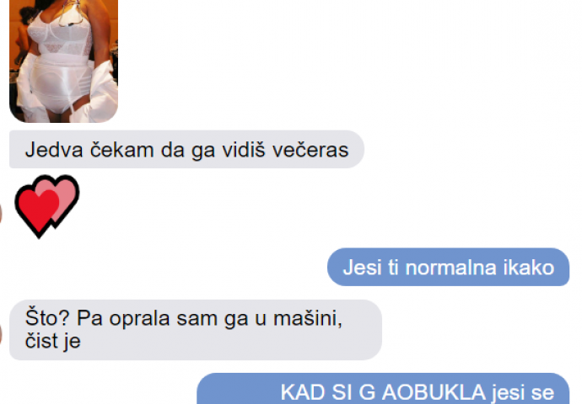Image resolution: width=582 pixels, height=404 pixels.
Task: Click the word 'mašini,' in the gray bubble
Action: tap(308, 318)
